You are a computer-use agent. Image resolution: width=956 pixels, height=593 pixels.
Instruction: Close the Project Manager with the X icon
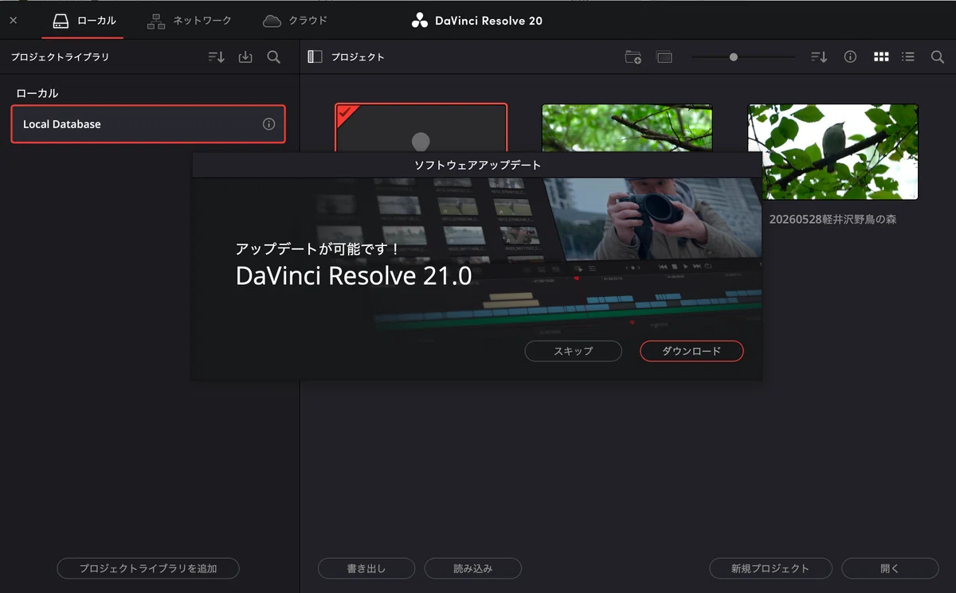[13, 20]
